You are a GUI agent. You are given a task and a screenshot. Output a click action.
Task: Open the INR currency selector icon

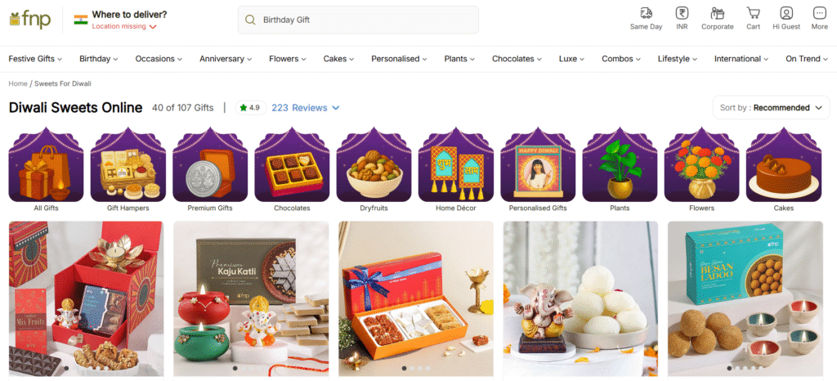682,13
